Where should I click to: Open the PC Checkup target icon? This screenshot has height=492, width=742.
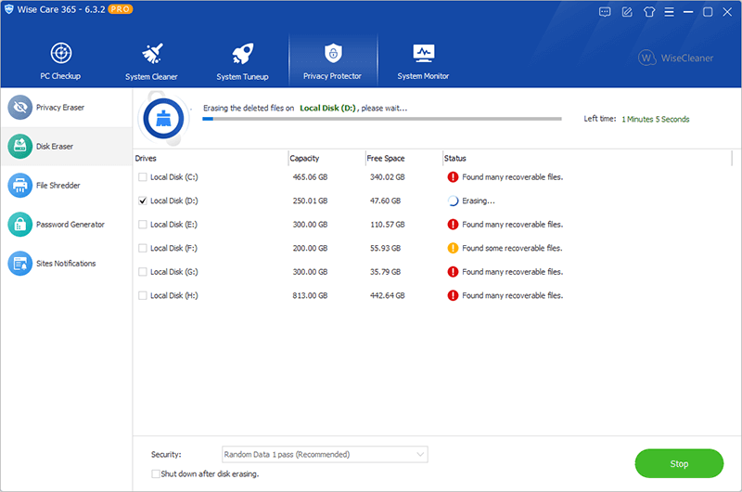tap(61, 53)
